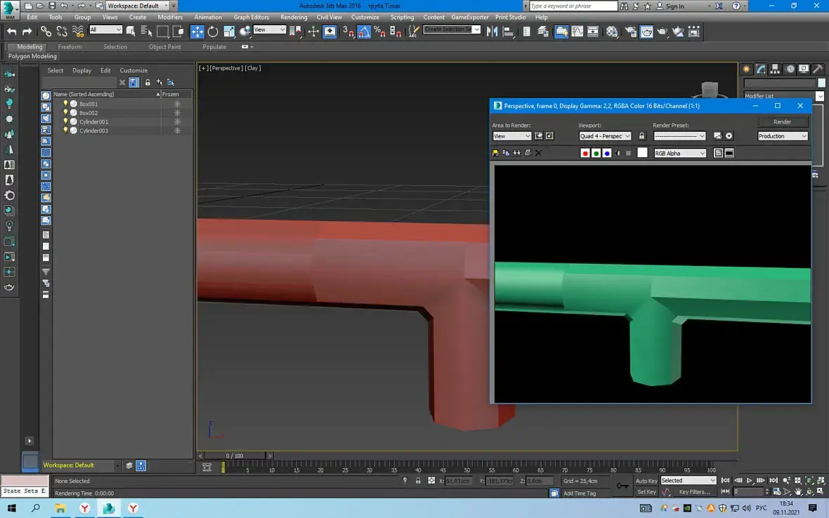Select the Move tool in main toolbar
Image resolution: width=829 pixels, height=518 pixels.
pyautogui.click(x=197, y=32)
